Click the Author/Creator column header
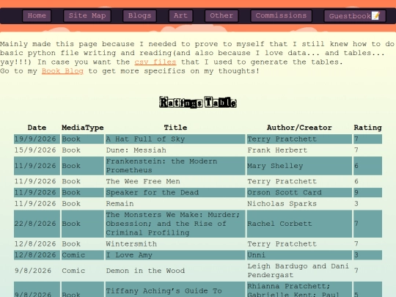 pos(299,128)
